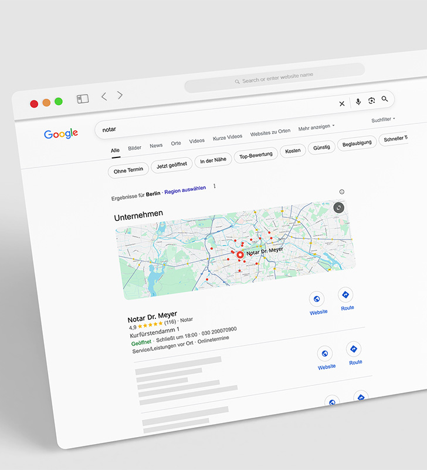Get the Route to Notar Dr. Meyer

(x=346, y=295)
